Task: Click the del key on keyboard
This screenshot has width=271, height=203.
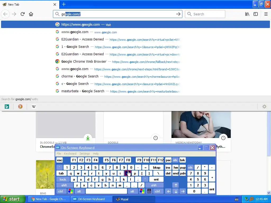Action: tap(168, 173)
